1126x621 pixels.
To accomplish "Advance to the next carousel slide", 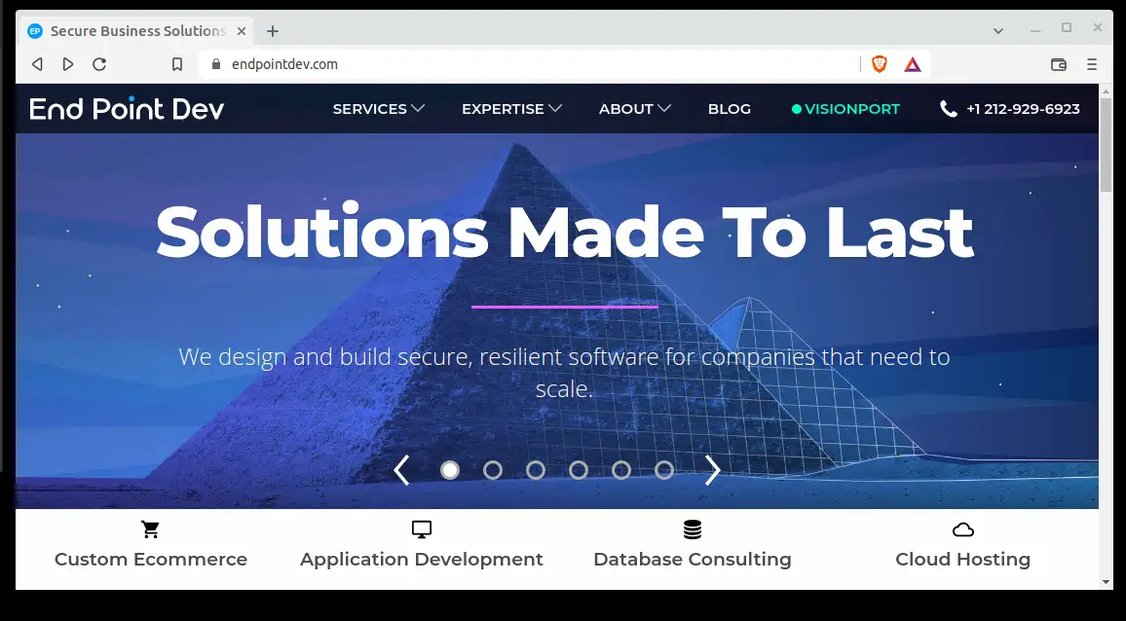I will 712,470.
